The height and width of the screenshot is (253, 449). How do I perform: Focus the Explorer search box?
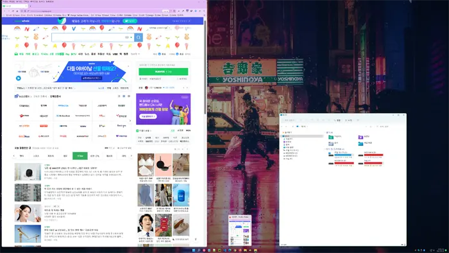coord(389,126)
